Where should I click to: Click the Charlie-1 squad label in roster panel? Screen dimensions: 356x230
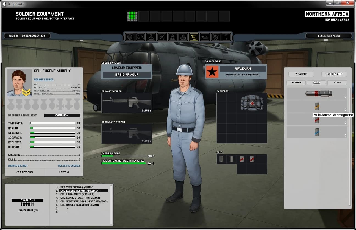coord(27,200)
